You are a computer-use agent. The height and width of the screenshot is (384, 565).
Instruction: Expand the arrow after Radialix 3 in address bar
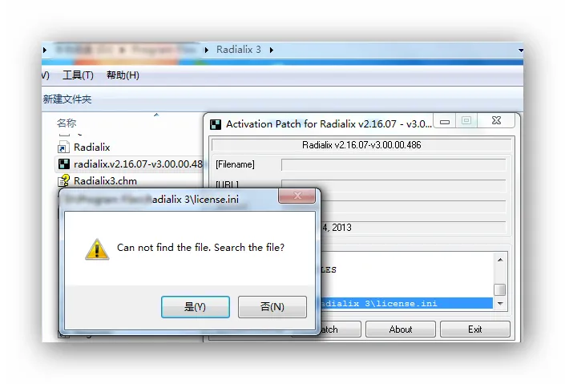click(272, 50)
